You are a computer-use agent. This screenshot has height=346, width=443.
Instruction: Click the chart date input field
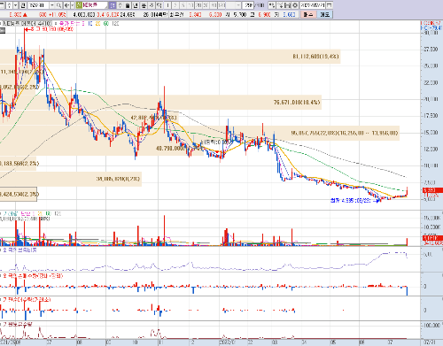pyautogui.click(x=313, y=5)
